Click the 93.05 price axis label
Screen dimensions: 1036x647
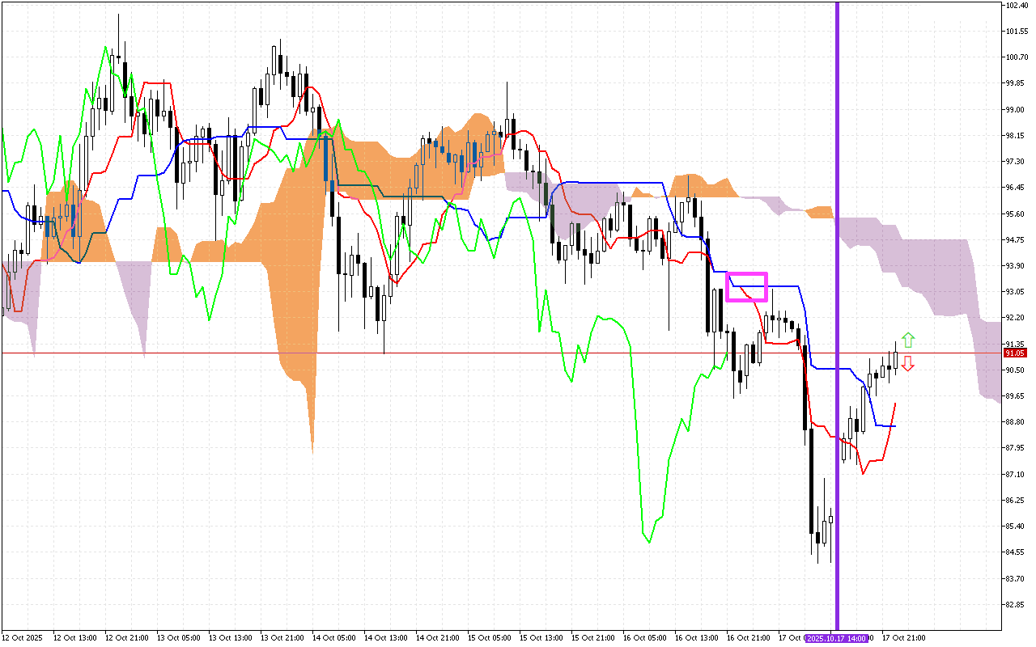1017,292
